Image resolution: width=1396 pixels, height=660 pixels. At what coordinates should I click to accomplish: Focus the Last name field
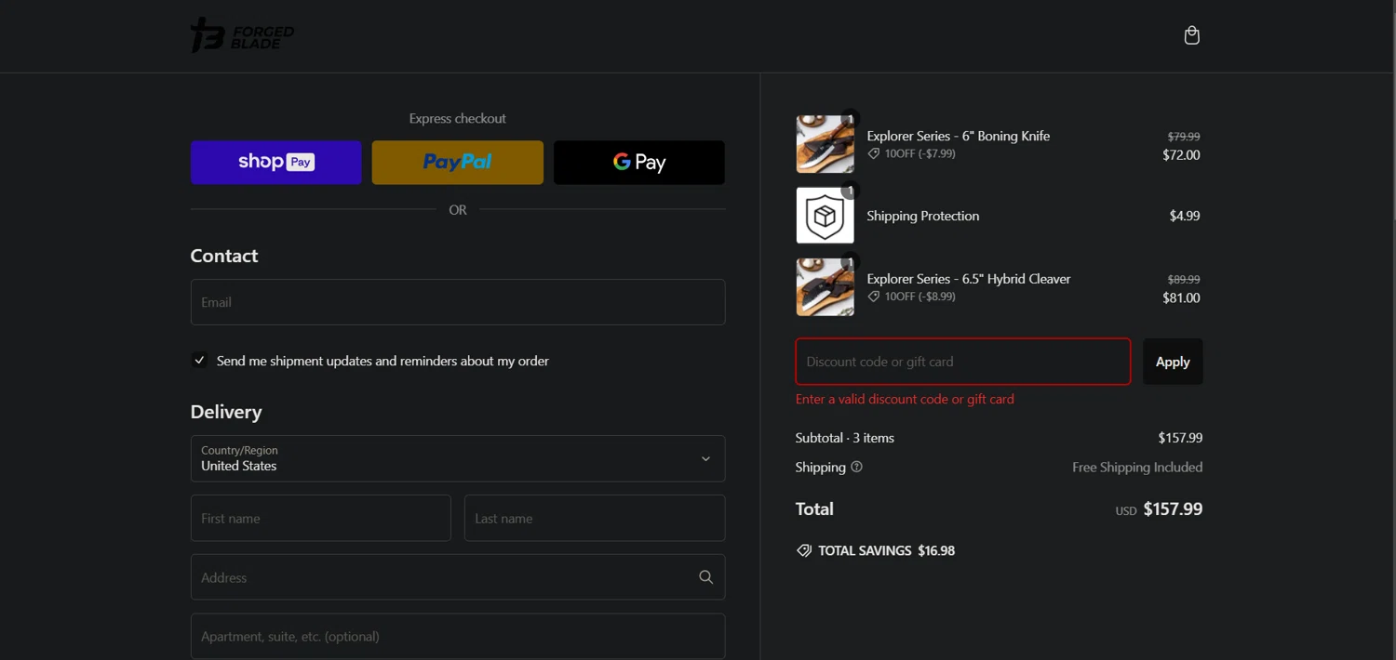click(x=594, y=518)
